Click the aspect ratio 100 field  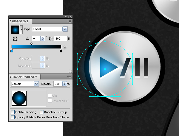point(61,38)
